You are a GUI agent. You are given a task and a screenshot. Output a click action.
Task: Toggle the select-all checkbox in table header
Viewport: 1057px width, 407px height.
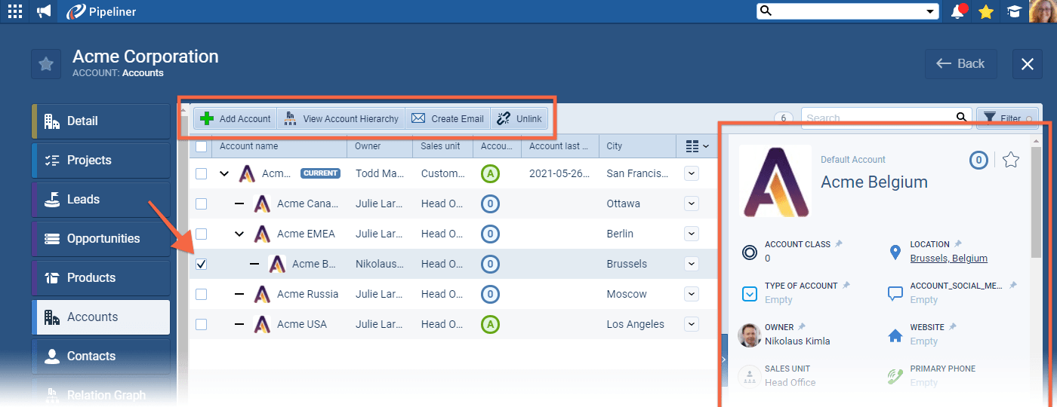(201, 146)
